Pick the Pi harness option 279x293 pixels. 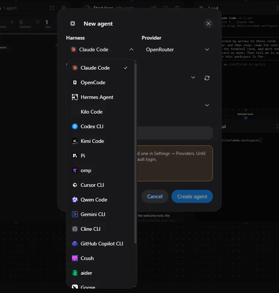coord(99,156)
